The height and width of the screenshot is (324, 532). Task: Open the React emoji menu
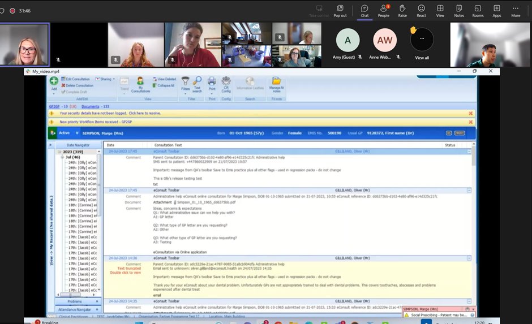pos(421,11)
